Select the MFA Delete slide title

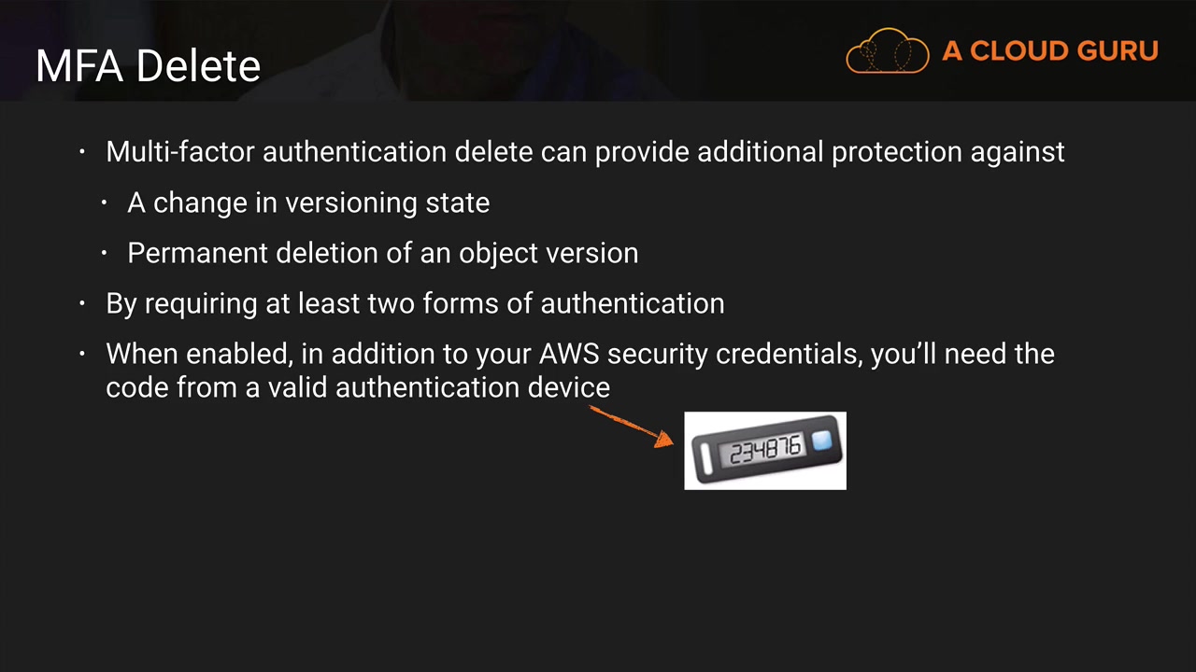(x=148, y=66)
